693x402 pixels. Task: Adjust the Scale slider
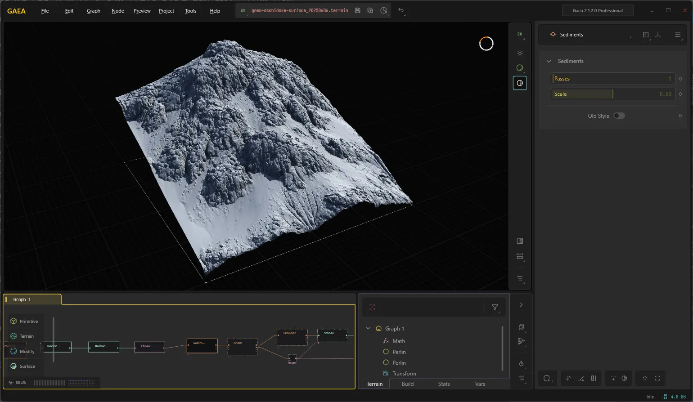point(612,94)
